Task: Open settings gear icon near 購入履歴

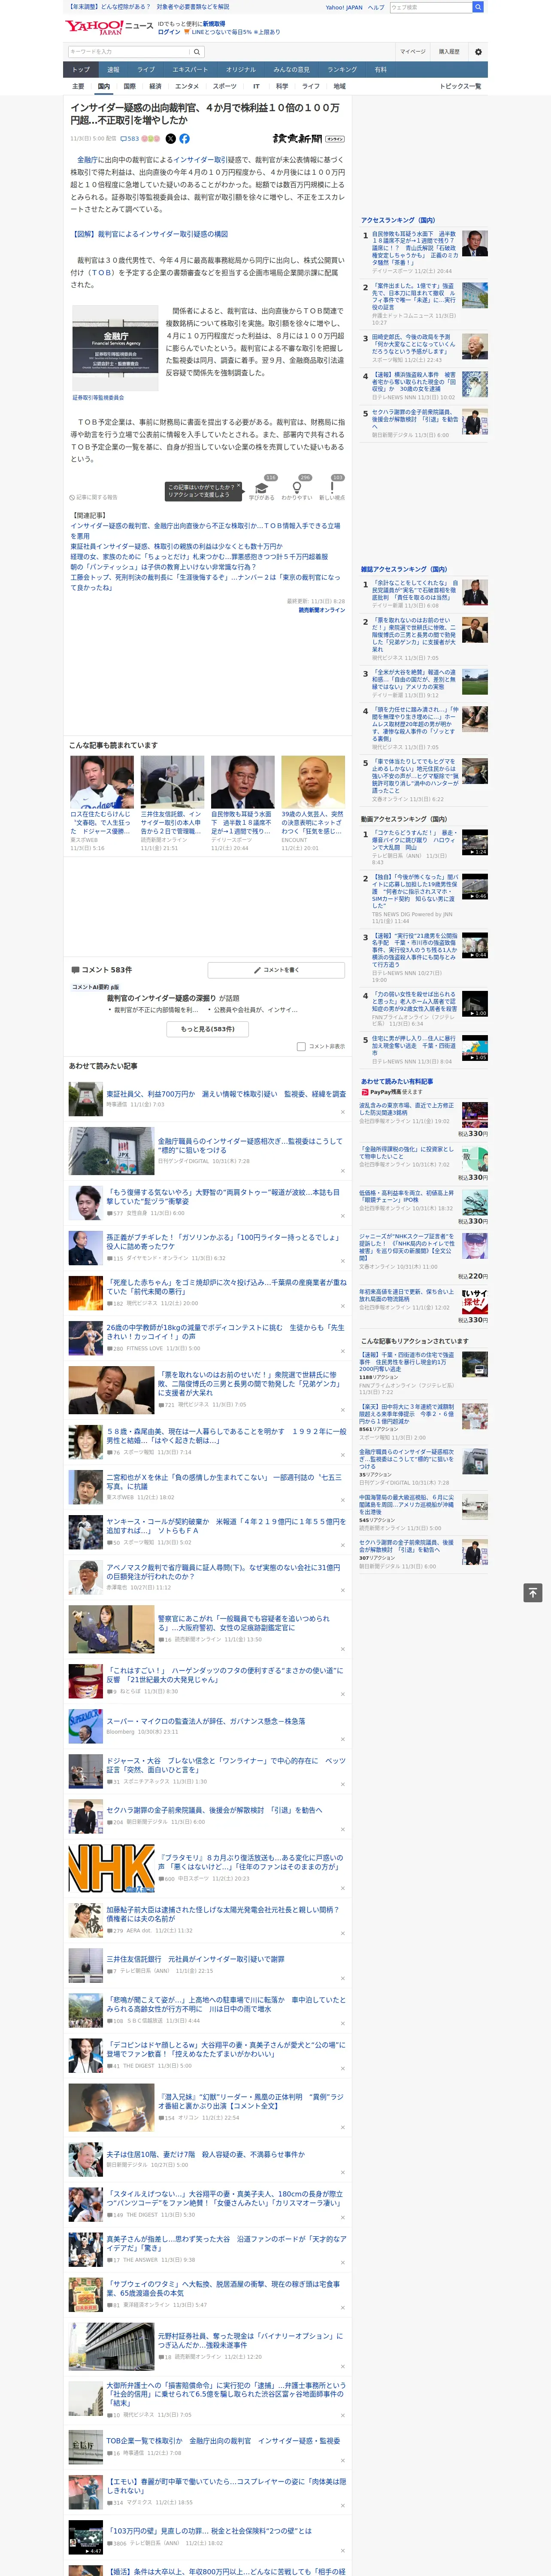Action: click(478, 52)
